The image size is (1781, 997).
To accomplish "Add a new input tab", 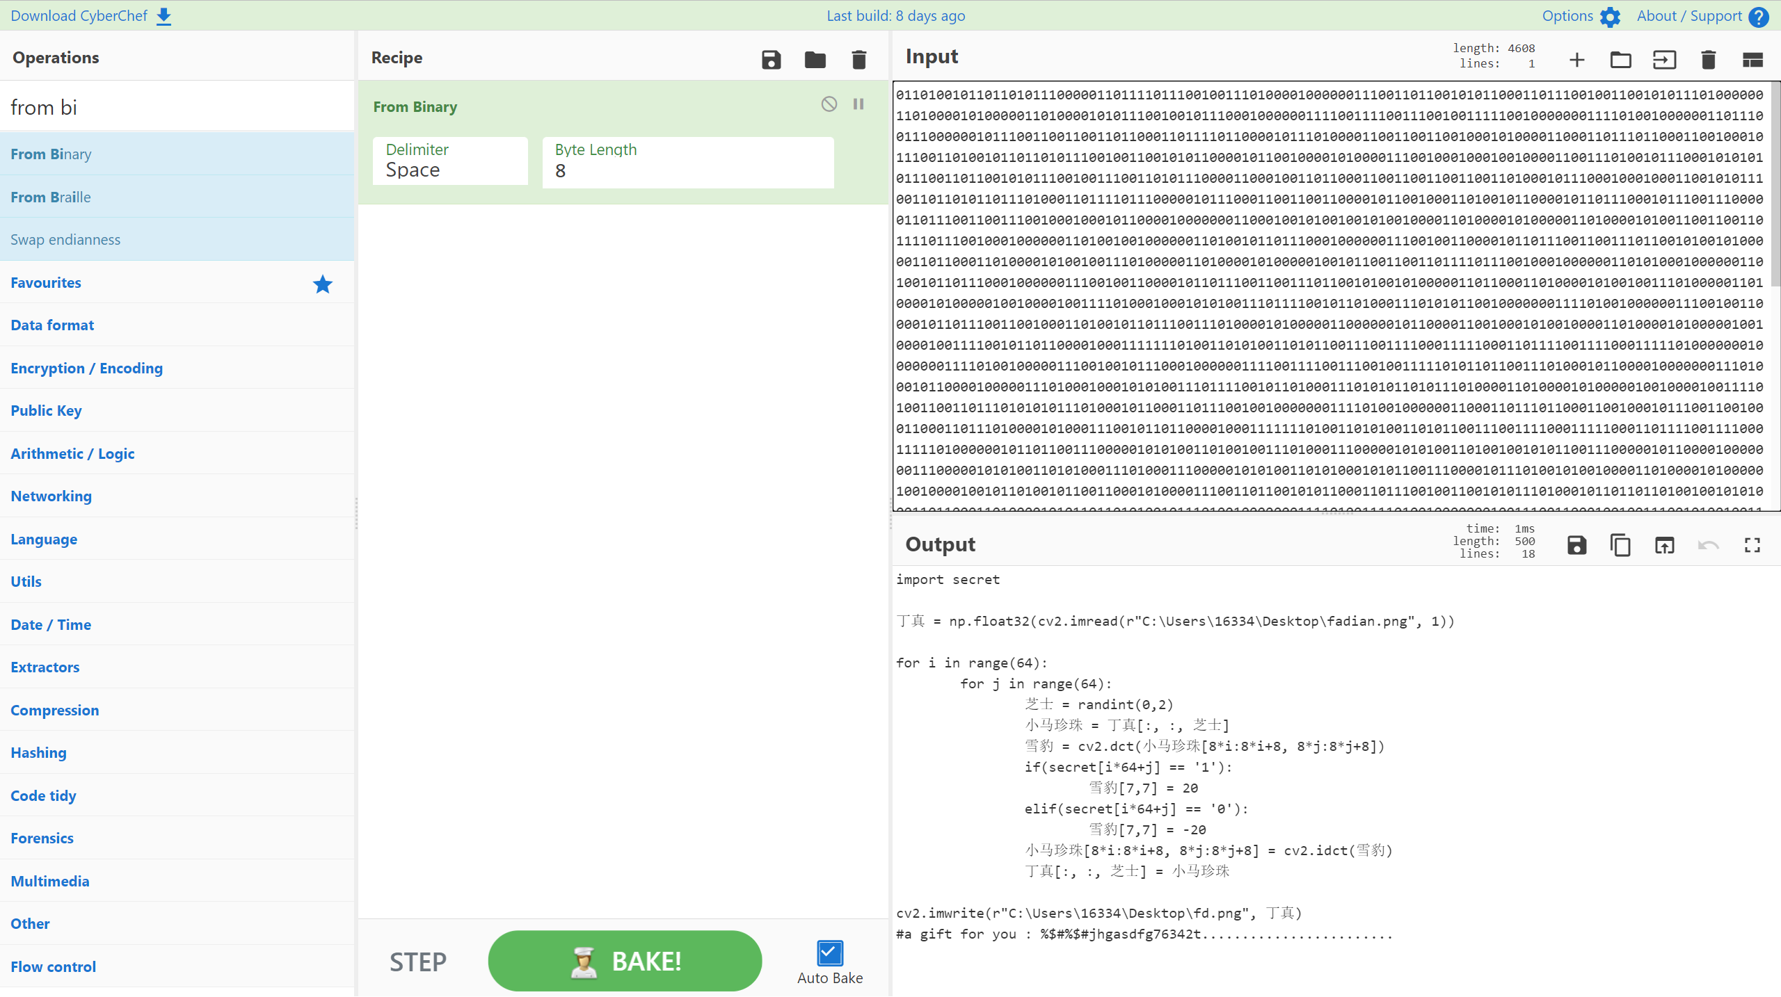I will point(1576,60).
